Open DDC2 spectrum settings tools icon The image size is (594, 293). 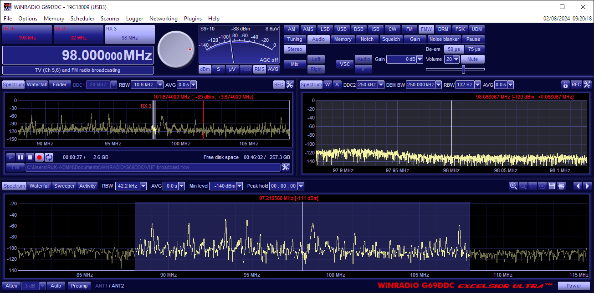coord(587,84)
